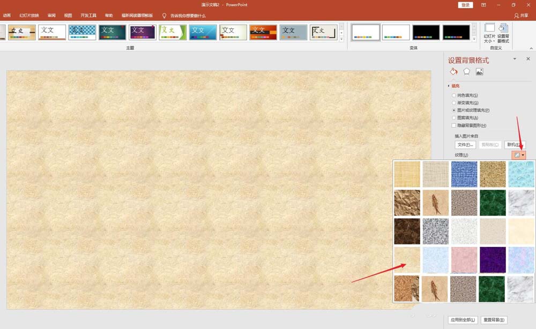
Task: Click the 告诉我你想要做什么 search box
Action: 188,16
